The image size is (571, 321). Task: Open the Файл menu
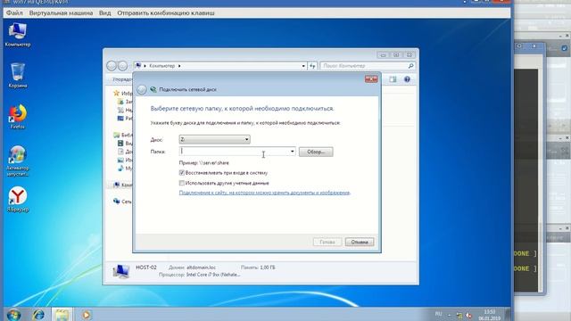click(x=14, y=12)
